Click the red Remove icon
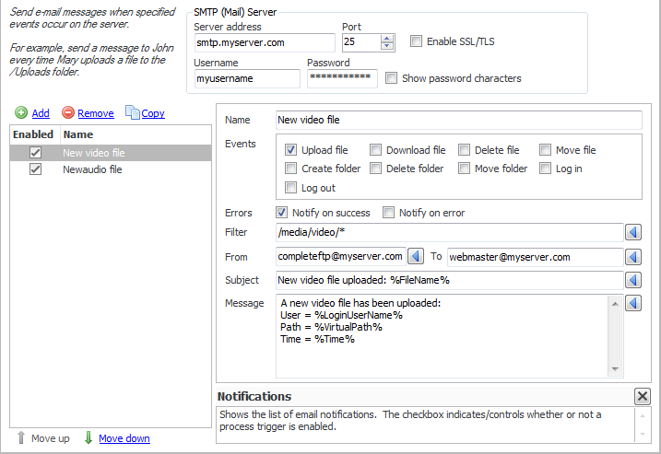 (x=68, y=113)
